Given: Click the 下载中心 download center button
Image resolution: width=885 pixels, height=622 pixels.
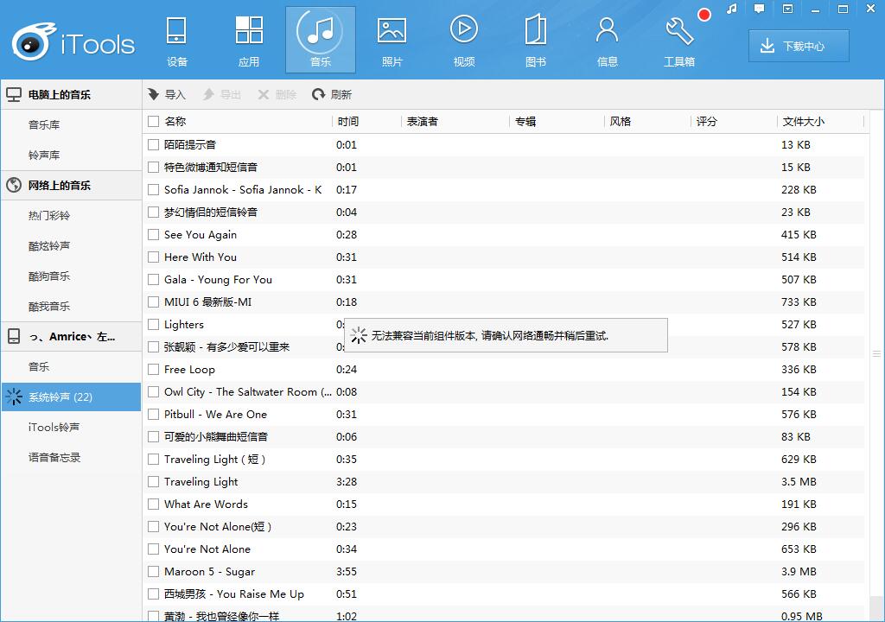Looking at the screenshot, I should (x=799, y=47).
